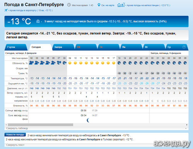Click the 'Температура, °C' row label
The height and width of the screenshot is (149, 193).
19,79
